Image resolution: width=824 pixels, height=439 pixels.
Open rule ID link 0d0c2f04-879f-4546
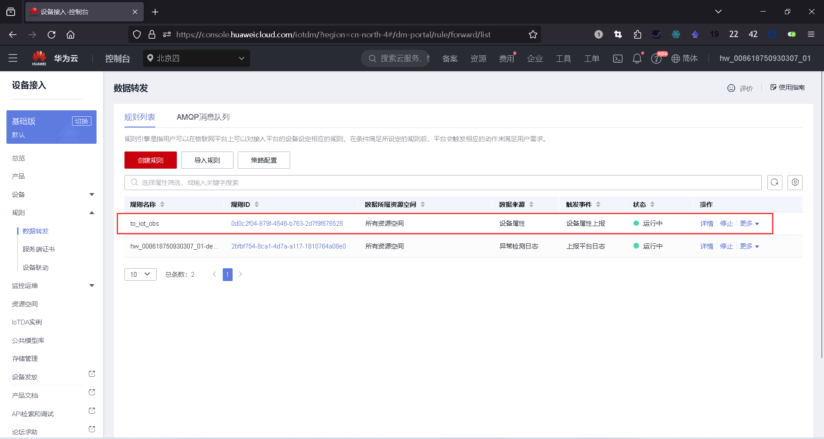click(x=287, y=223)
